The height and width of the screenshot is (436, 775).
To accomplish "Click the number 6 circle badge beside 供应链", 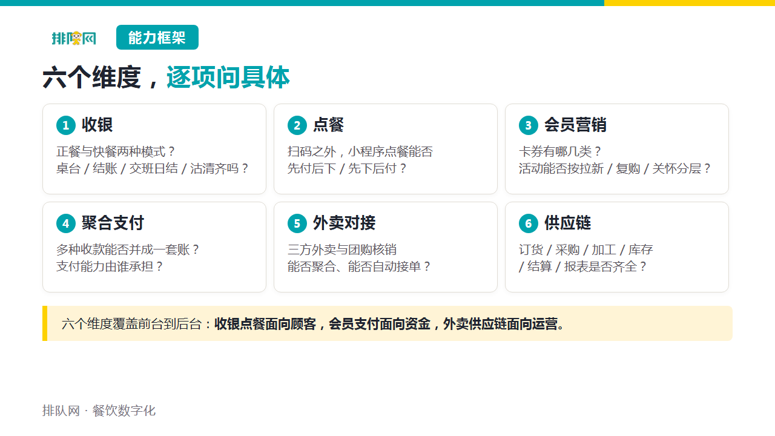I will 529,223.
